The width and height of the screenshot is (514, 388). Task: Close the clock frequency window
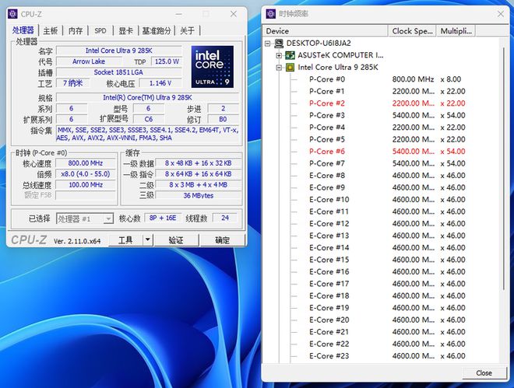click(501, 14)
